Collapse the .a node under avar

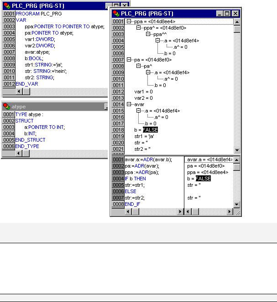pyautogui.click(x=138, y=111)
